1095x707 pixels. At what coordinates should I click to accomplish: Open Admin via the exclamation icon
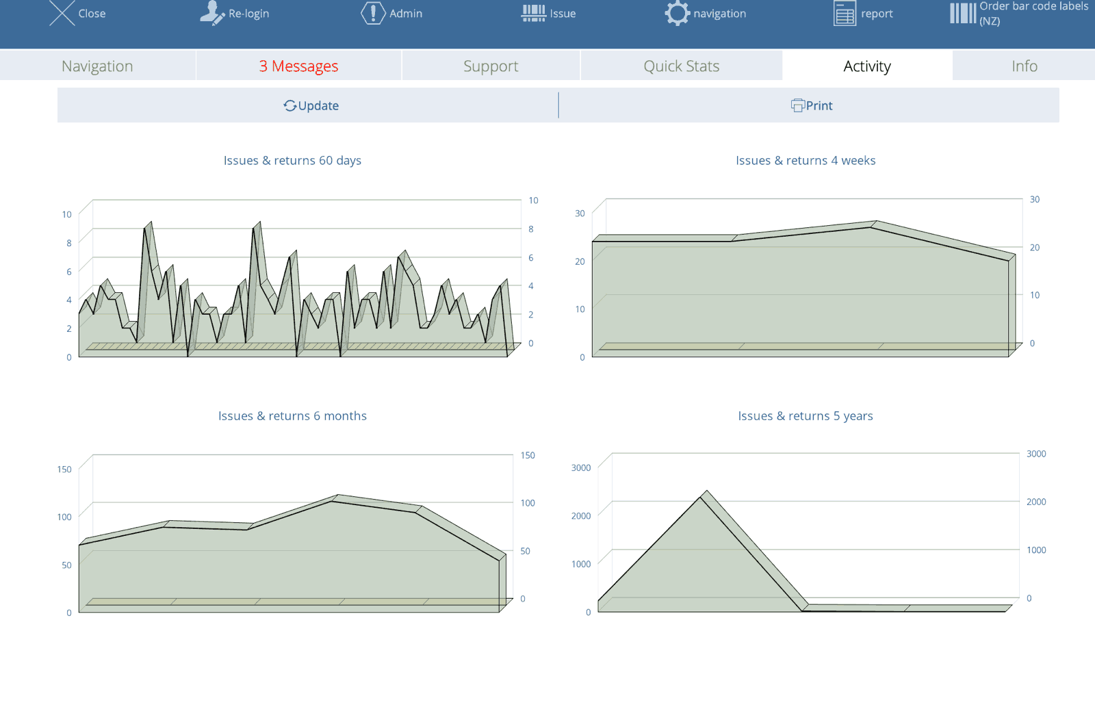[372, 13]
